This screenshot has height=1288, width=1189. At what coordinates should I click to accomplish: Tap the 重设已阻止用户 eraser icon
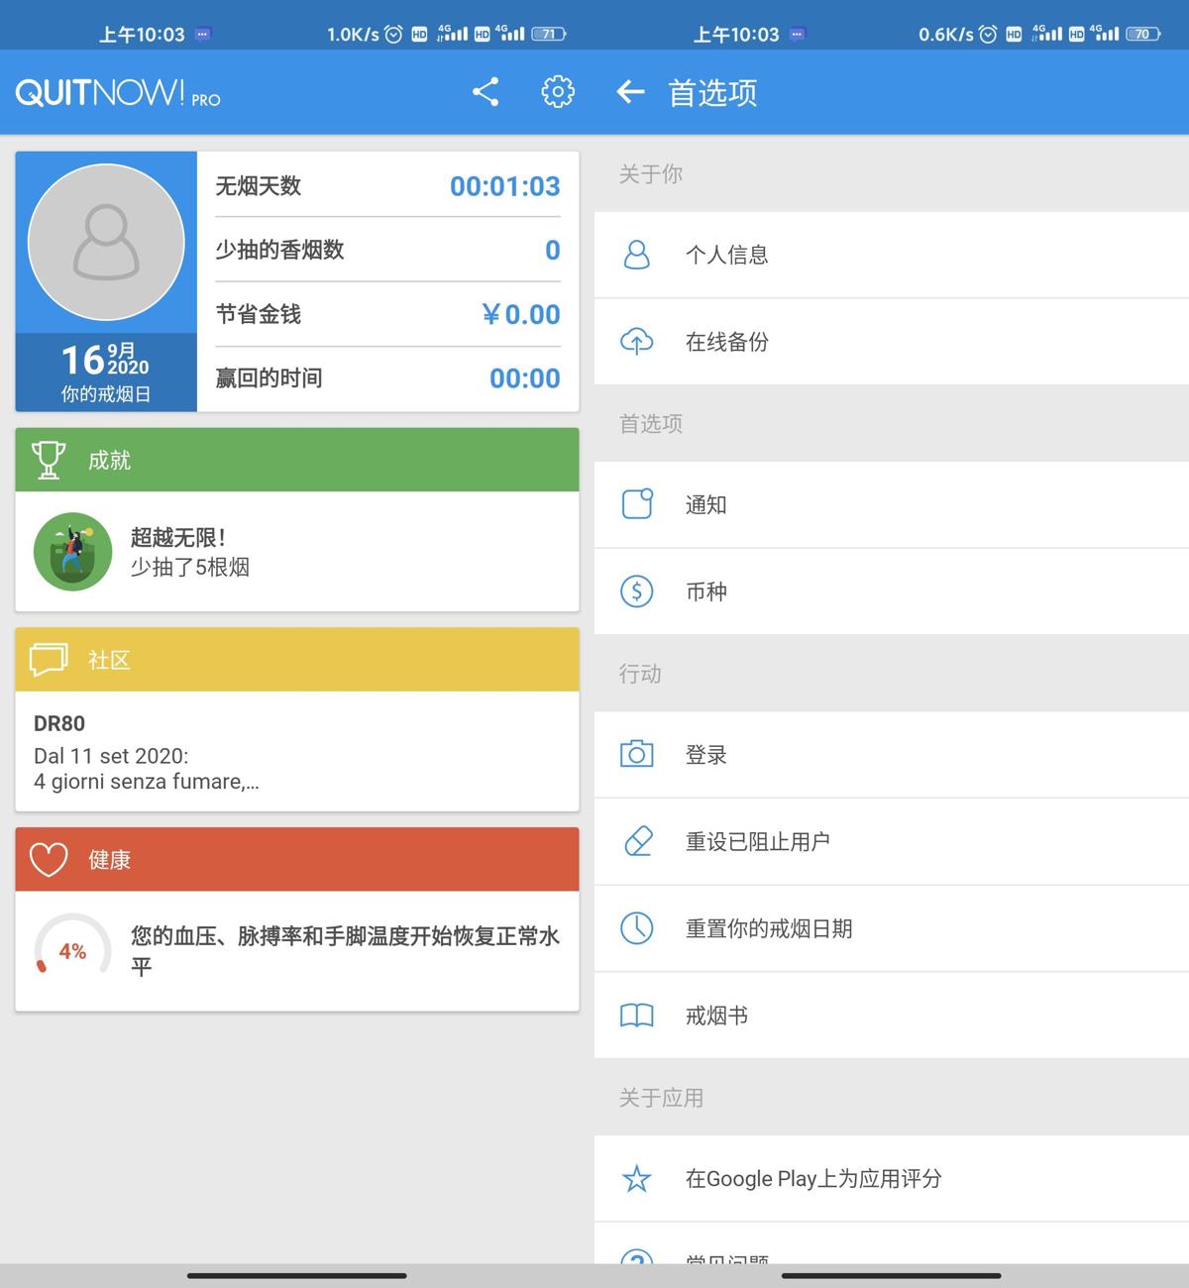[637, 841]
